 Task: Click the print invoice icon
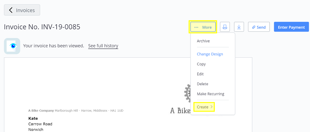tap(225, 27)
